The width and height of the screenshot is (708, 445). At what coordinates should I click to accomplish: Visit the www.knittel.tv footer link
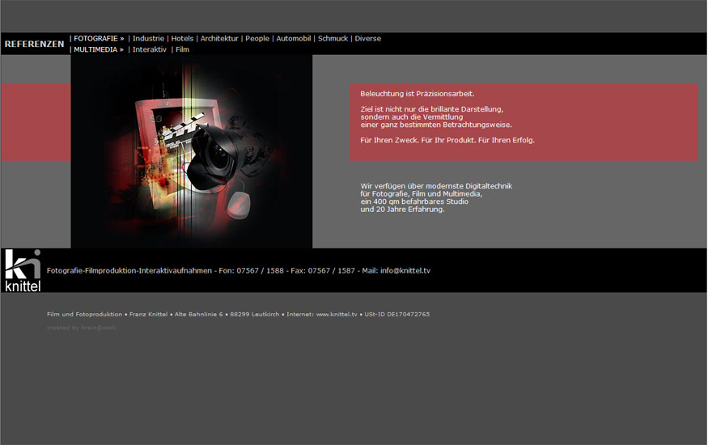tap(336, 314)
